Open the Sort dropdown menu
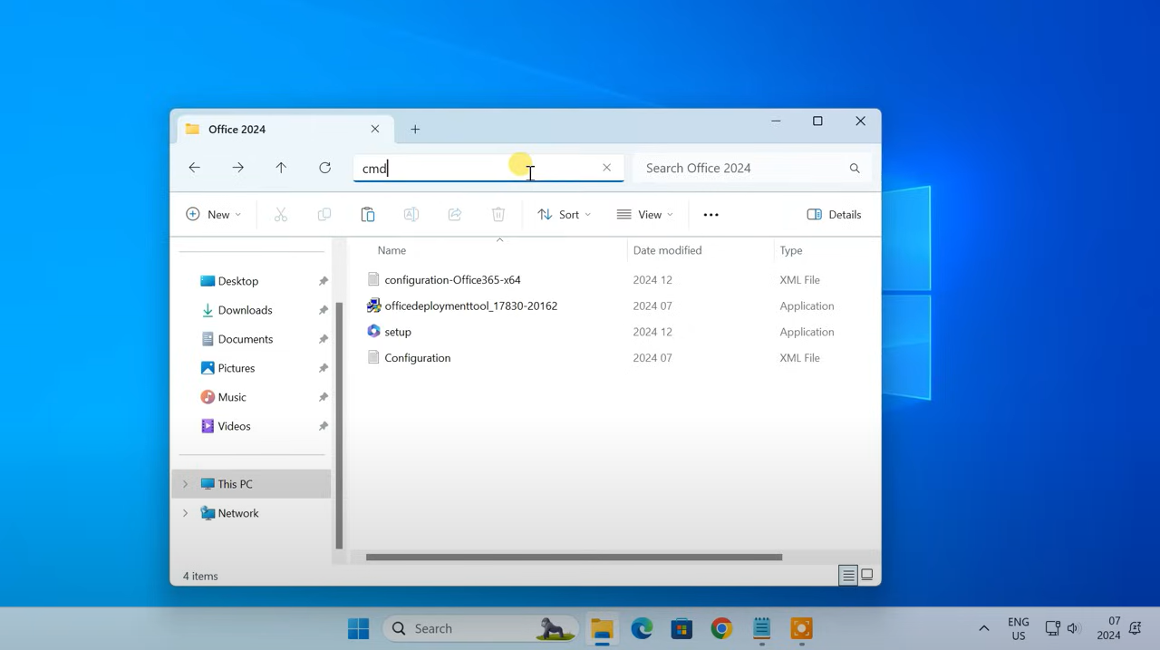 (564, 215)
